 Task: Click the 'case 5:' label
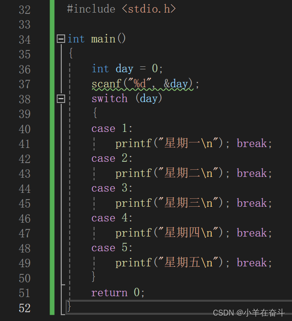[112, 248]
